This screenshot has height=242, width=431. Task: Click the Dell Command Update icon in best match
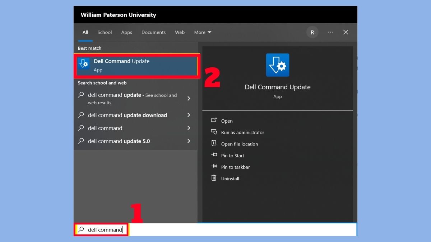click(x=84, y=64)
